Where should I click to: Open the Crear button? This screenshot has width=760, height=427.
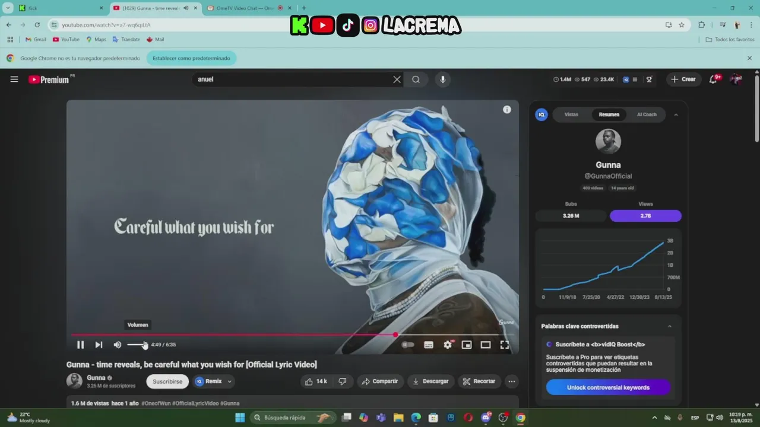[683, 79]
